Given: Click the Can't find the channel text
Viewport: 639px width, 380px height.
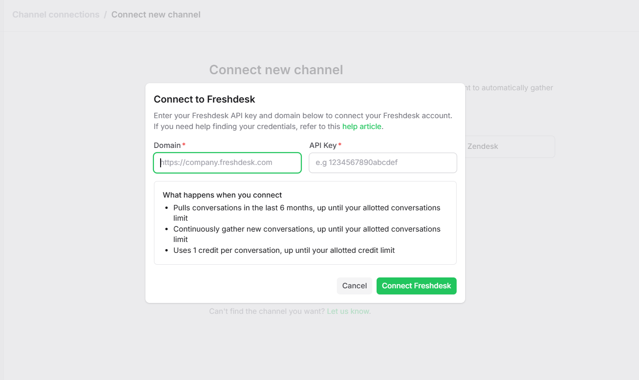Looking at the screenshot, I should click(x=267, y=311).
